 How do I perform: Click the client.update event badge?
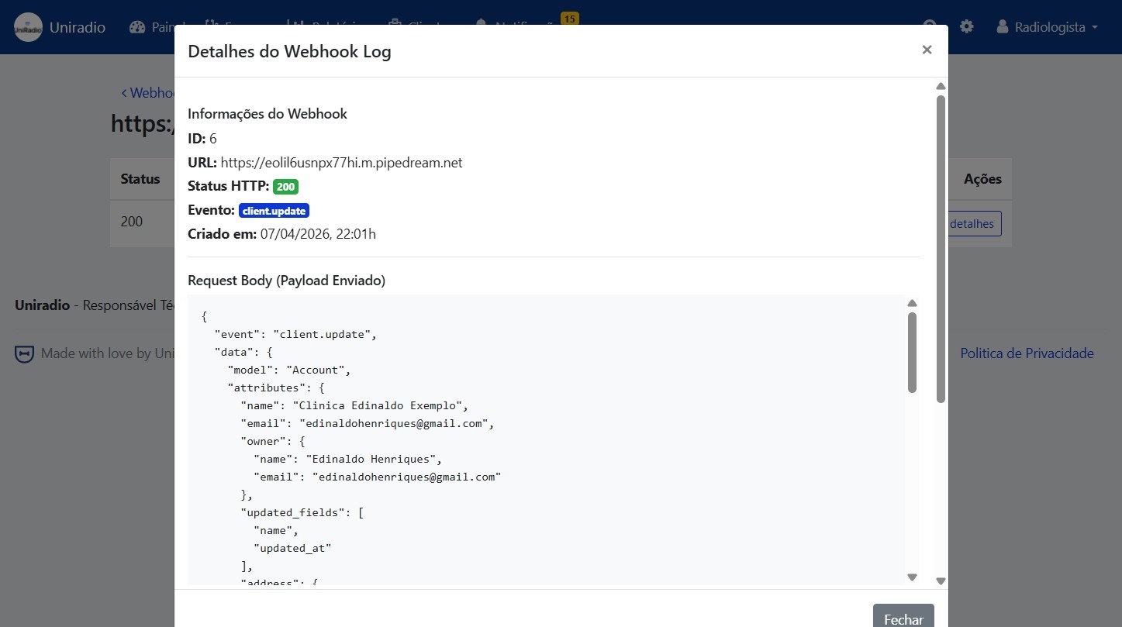tap(274, 211)
